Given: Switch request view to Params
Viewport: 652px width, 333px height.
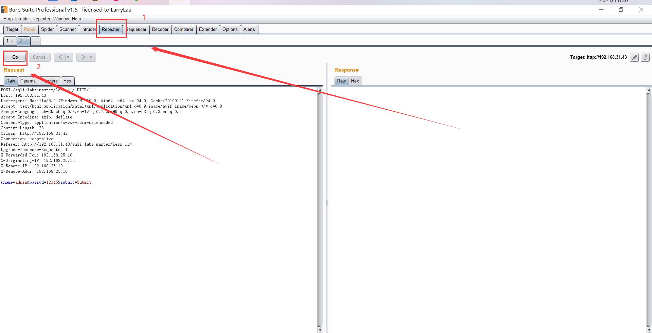Looking at the screenshot, I should [x=28, y=81].
